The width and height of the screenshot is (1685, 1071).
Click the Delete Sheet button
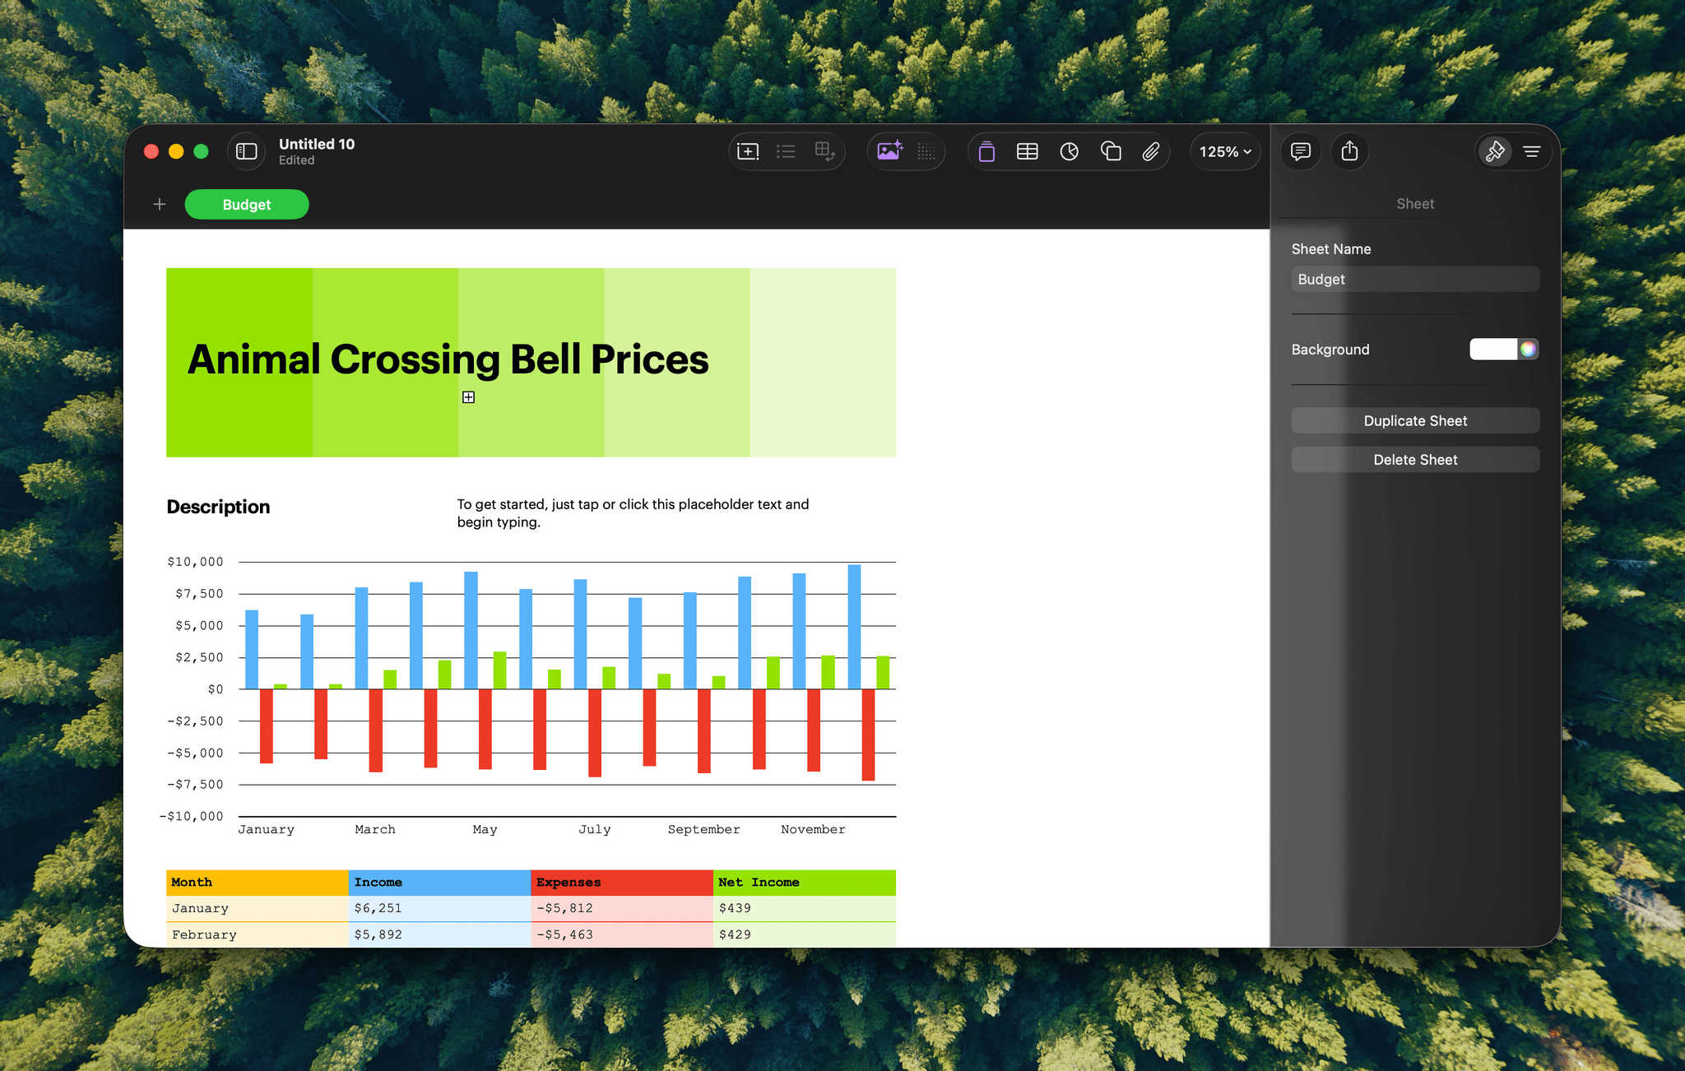(1414, 459)
